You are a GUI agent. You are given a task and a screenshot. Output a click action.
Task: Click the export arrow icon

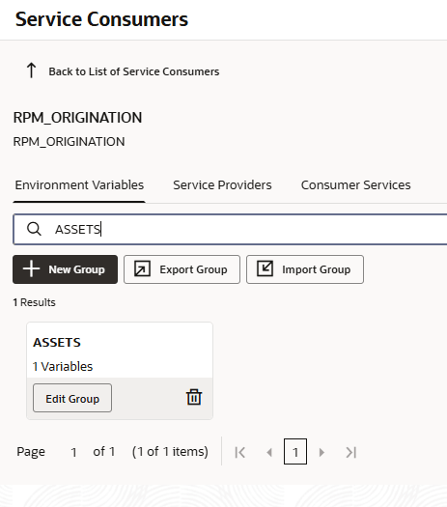click(x=142, y=269)
